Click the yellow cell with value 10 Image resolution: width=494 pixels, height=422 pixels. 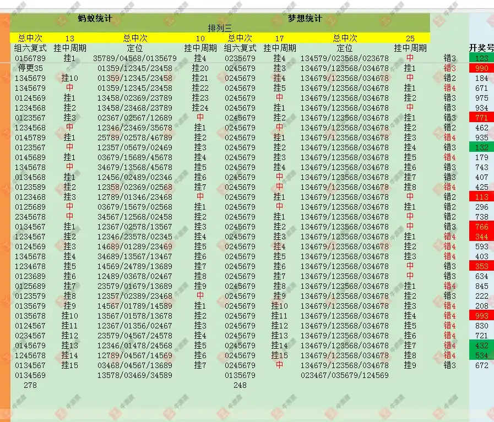pyautogui.click(x=200, y=39)
